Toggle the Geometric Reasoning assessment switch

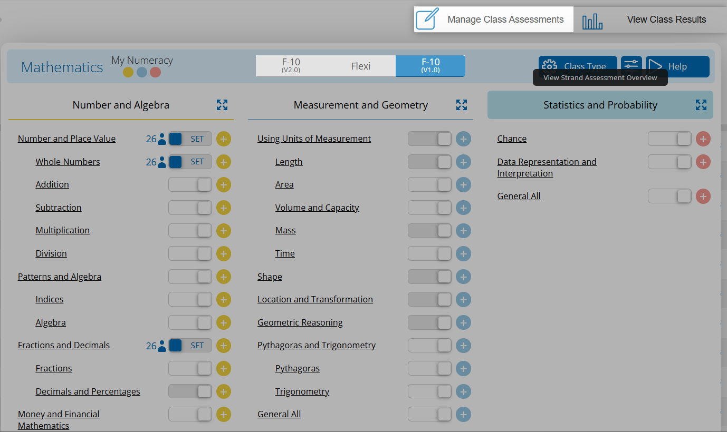point(429,322)
